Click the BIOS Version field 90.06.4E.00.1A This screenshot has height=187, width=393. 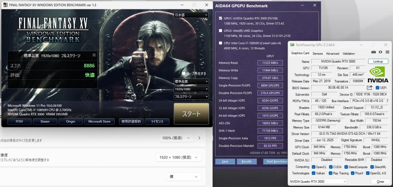coord(338,88)
